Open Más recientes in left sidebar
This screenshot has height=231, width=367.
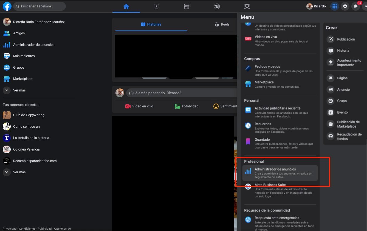click(x=38, y=56)
